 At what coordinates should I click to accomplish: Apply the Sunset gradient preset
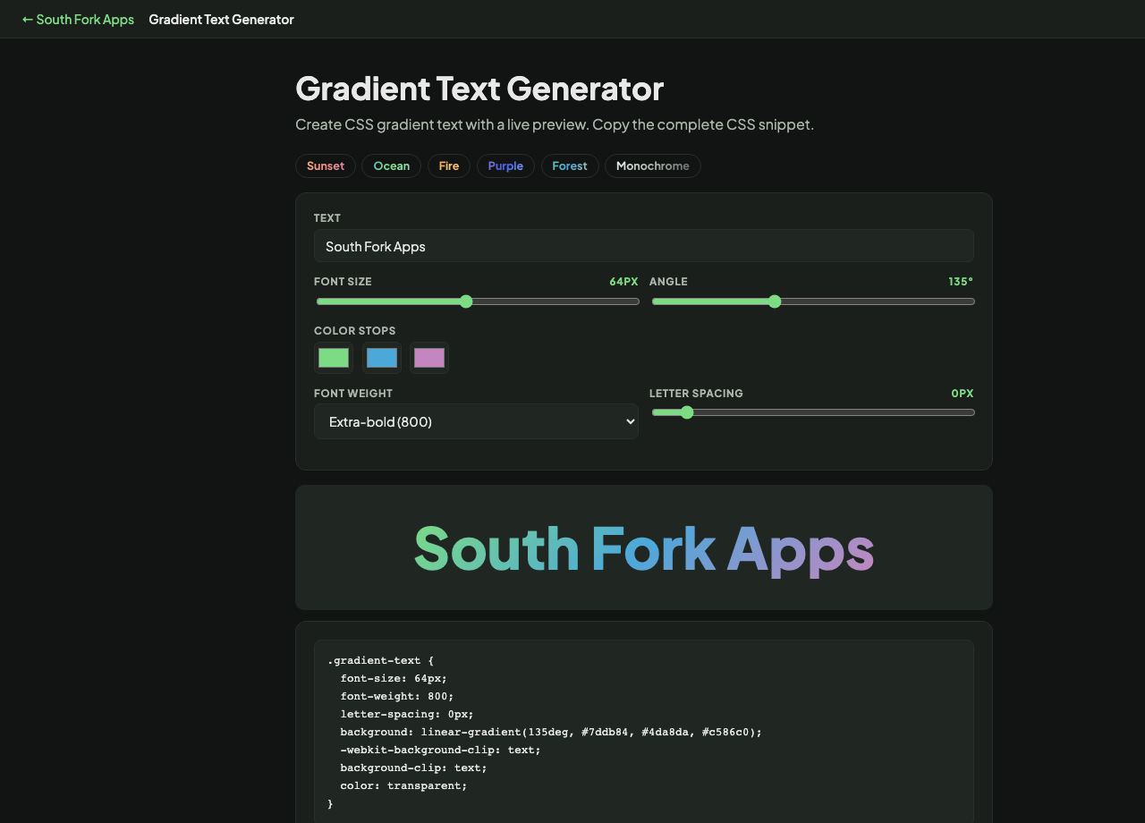pos(326,165)
